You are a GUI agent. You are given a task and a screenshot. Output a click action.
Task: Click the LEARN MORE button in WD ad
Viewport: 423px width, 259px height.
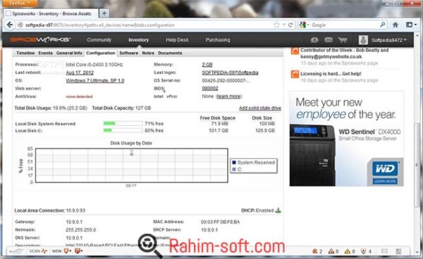tap(385, 181)
